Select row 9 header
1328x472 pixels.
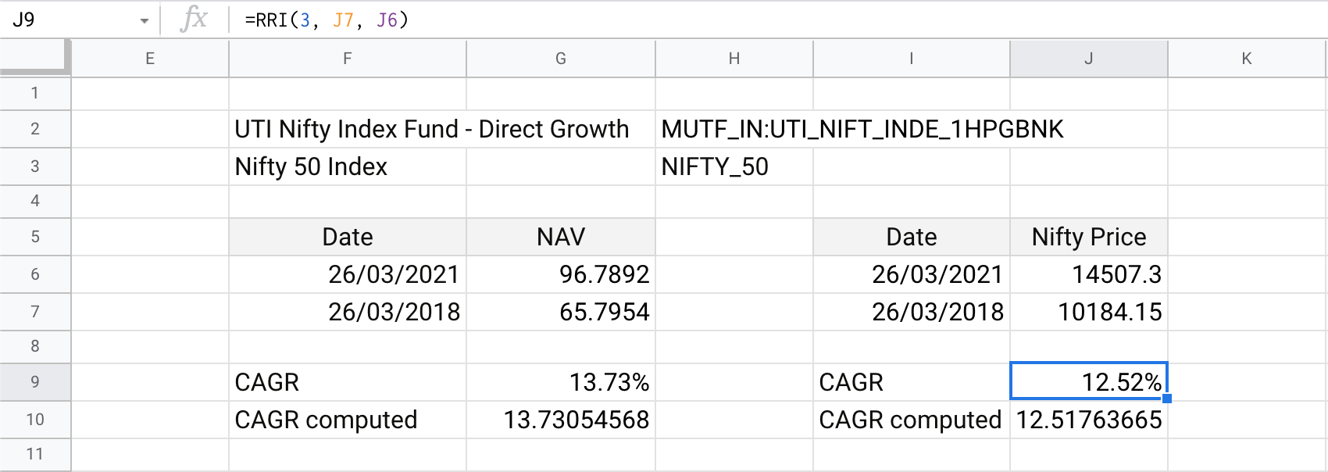pyautogui.click(x=35, y=382)
